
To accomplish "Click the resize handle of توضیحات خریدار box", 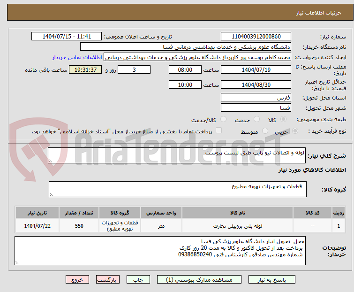I will pyautogui.click(x=17, y=263).
